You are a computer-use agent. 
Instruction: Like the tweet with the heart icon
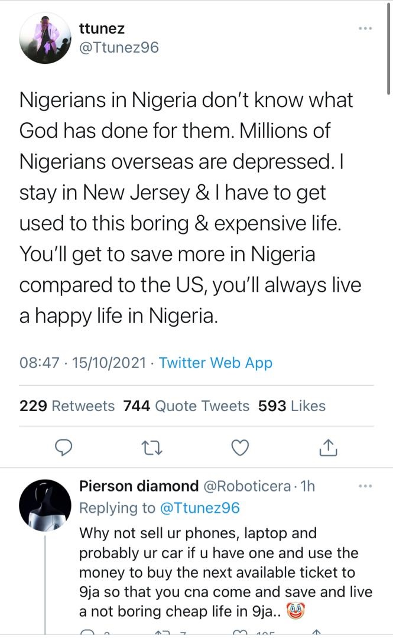[x=239, y=448]
